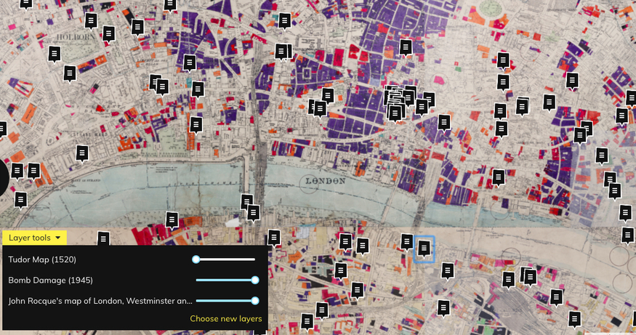The width and height of the screenshot is (636, 335).
Task: Select the Bomb Damage (1945) layer label
Action: (50, 280)
